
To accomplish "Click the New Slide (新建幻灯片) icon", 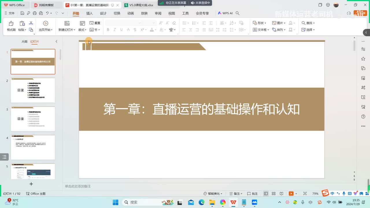I will coord(67,23).
